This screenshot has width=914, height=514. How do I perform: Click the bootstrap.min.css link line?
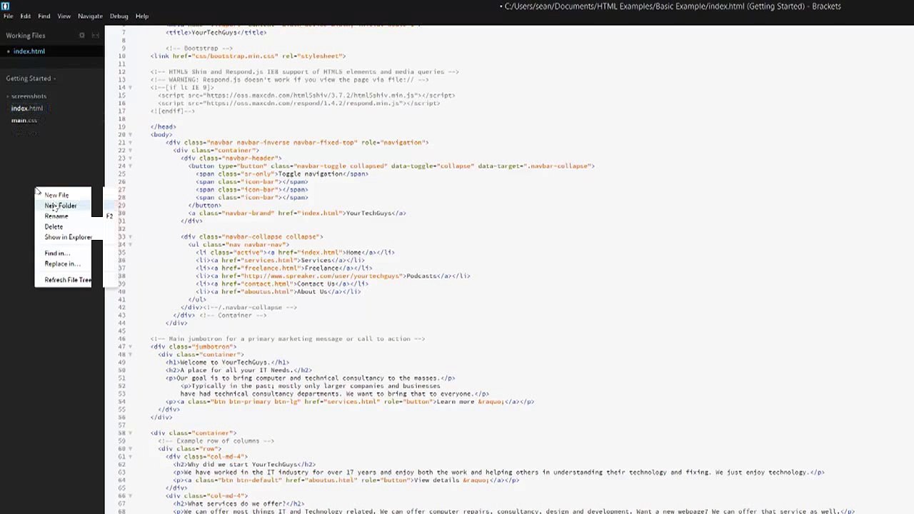[248, 56]
